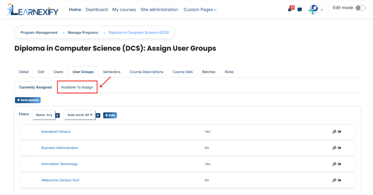Image resolution: width=373 pixels, height=195 pixels.
Task: Grab the drag handle of Information Technology row
Action: click(x=28, y=164)
